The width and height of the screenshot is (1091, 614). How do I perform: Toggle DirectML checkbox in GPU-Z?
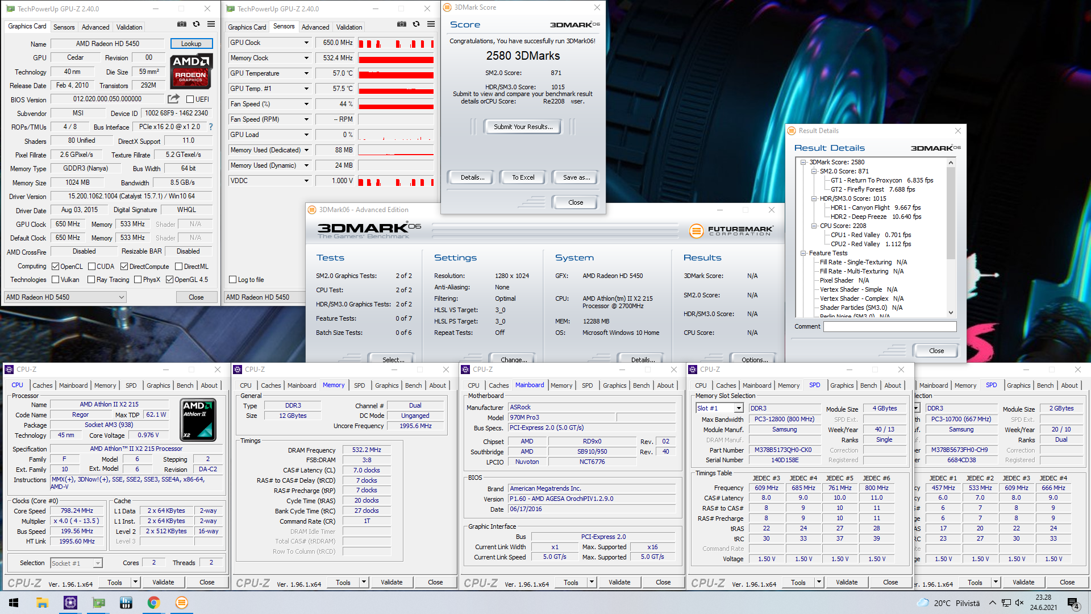pos(179,267)
